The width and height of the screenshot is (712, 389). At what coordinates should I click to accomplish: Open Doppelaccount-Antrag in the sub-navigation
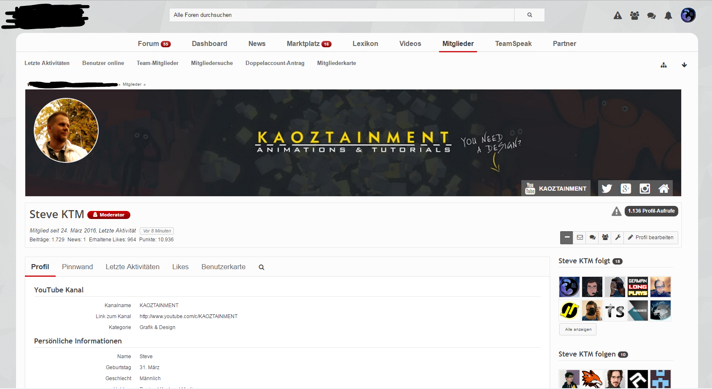pos(275,63)
